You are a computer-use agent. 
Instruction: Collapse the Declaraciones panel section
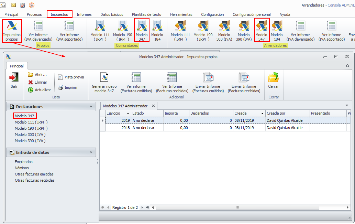[91, 107]
